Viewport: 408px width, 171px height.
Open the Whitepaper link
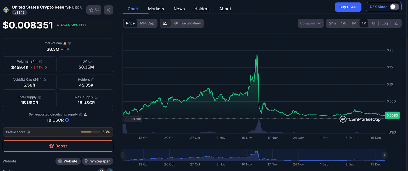[97, 161]
